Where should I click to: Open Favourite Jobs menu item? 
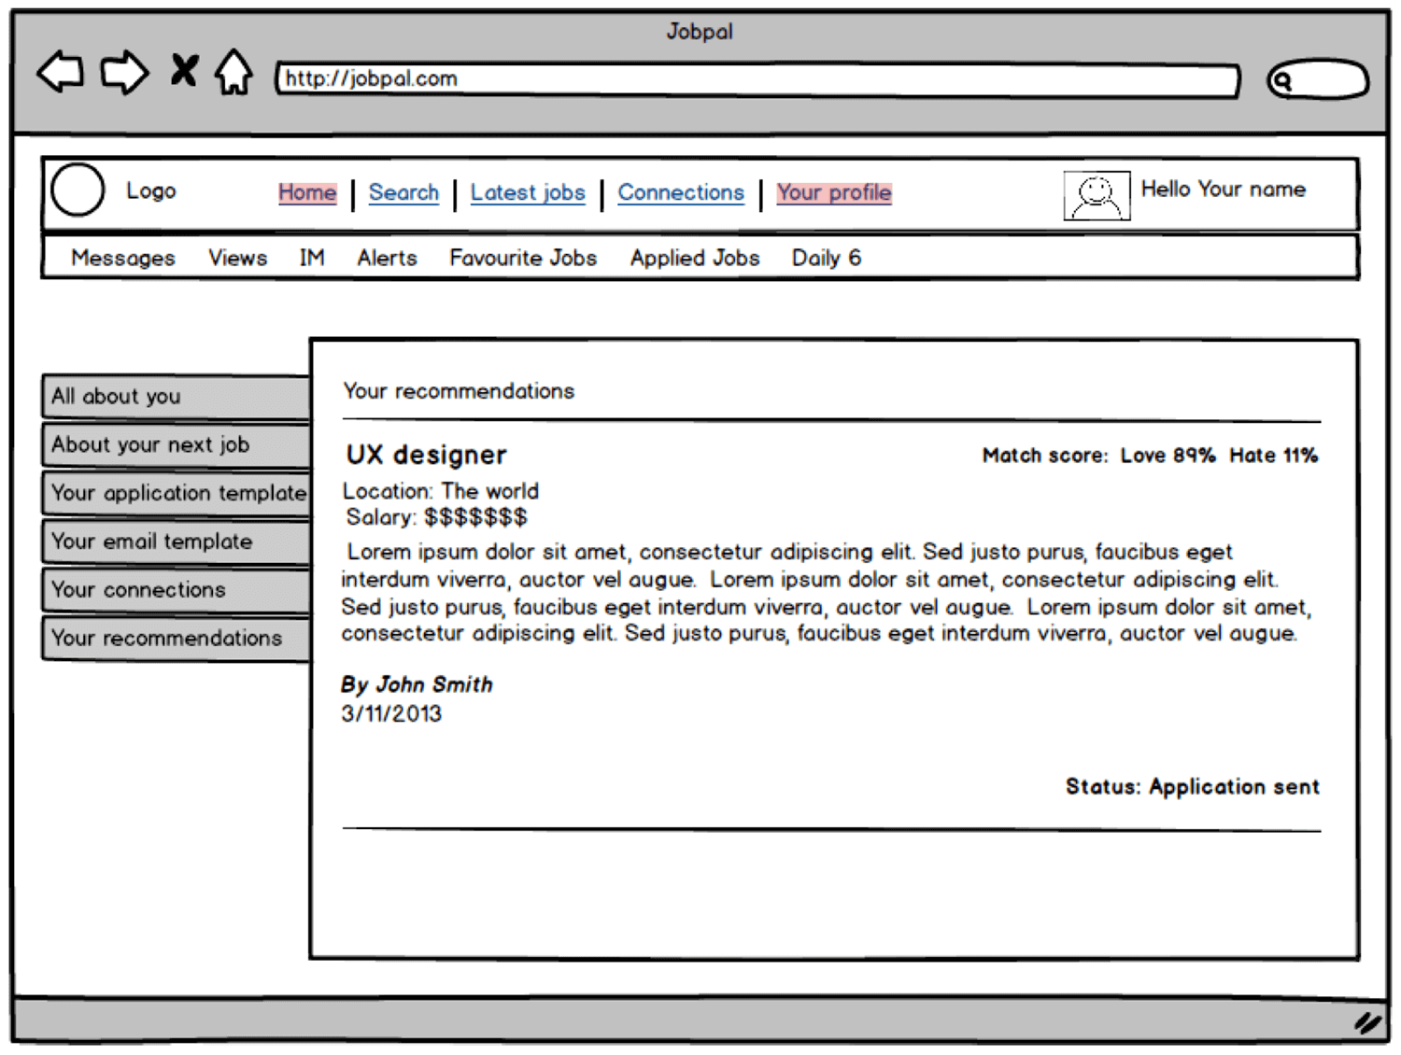523,258
